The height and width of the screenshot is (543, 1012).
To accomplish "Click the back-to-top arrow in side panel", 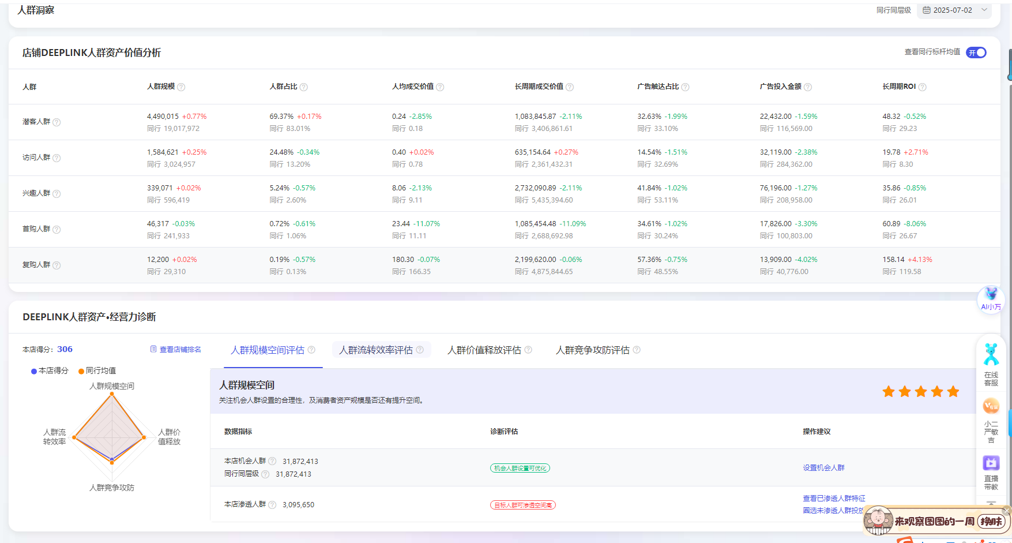I will pyautogui.click(x=991, y=502).
